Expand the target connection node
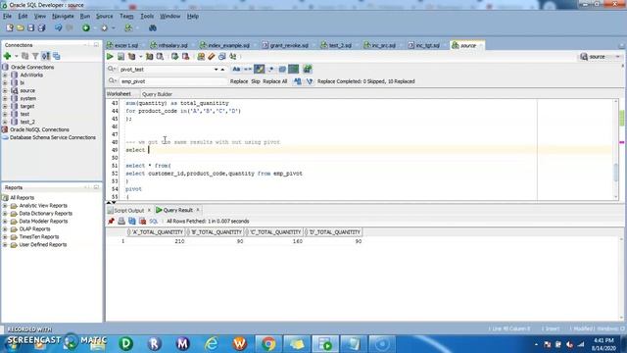Screen dimensions: 627x353 (5, 106)
